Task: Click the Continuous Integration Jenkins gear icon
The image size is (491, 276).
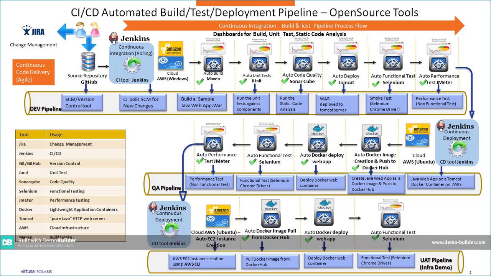Action: [132, 65]
